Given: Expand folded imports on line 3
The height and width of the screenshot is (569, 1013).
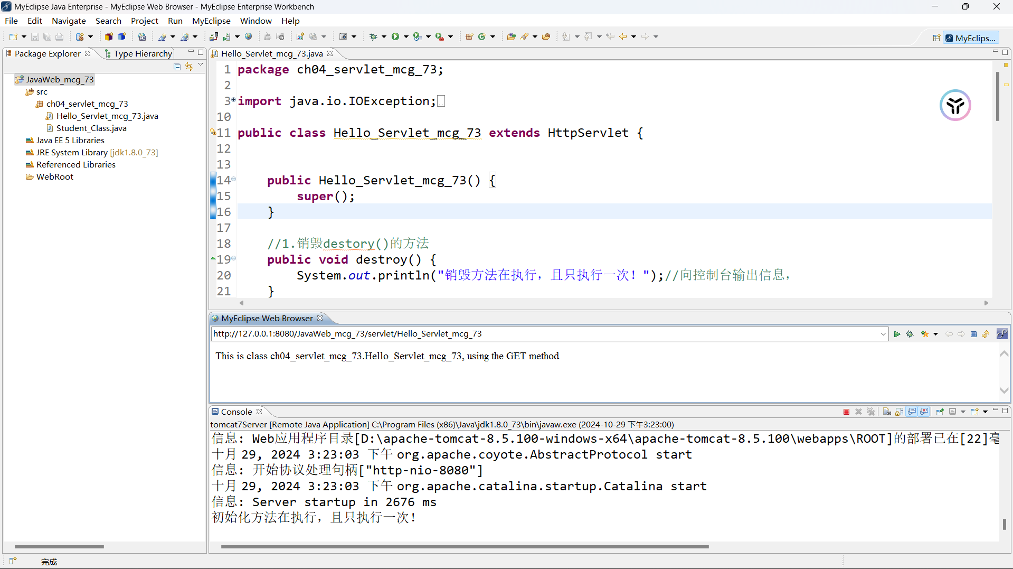Looking at the screenshot, I should [233, 99].
